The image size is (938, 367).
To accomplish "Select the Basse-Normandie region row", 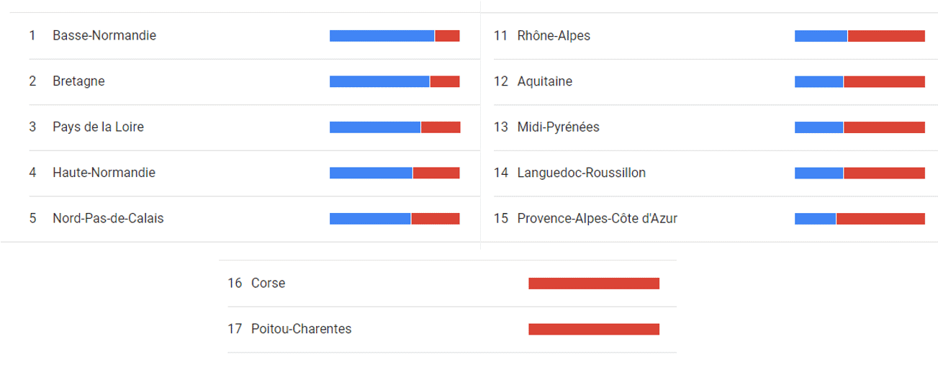I will point(244,36).
